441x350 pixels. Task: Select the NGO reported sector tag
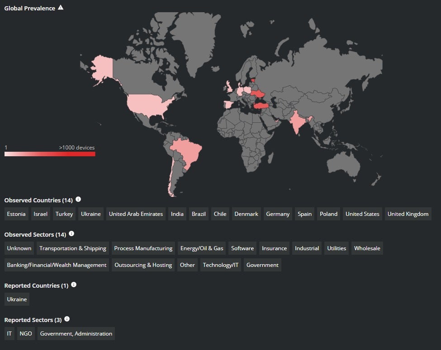(x=25, y=334)
